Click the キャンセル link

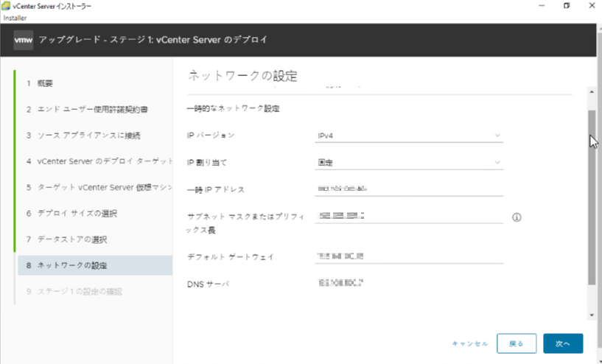coord(469,343)
